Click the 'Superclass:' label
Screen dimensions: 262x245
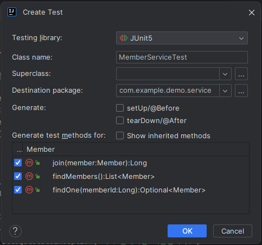coord(31,74)
